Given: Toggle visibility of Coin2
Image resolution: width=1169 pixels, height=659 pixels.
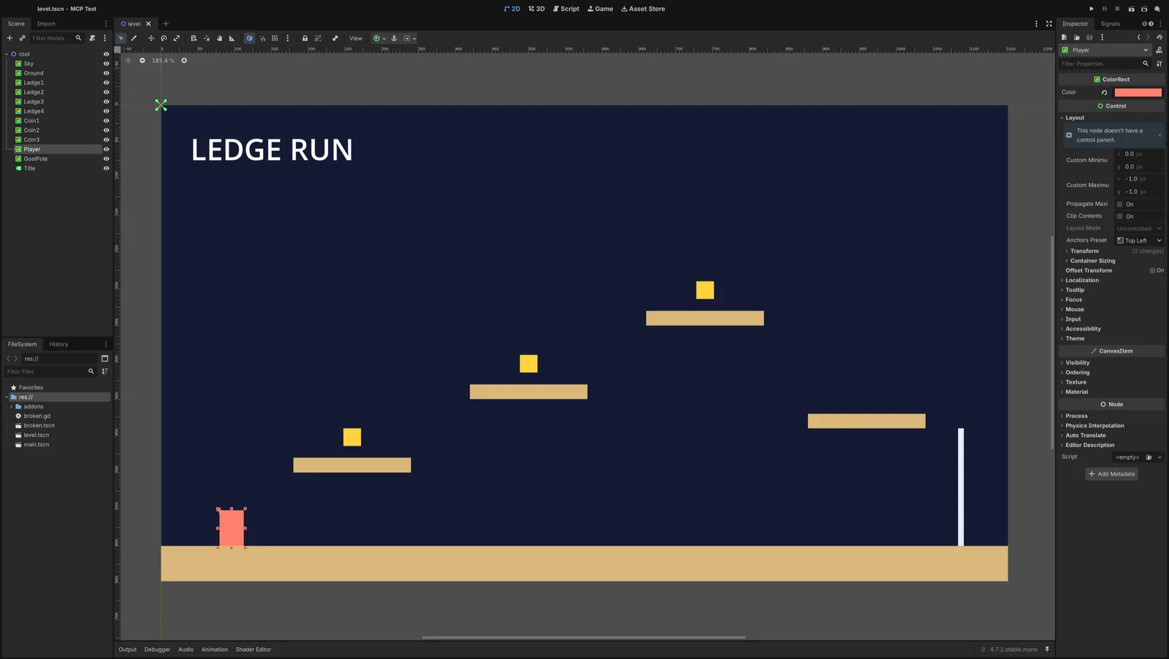Looking at the screenshot, I should pyautogui.click(x=106, y=130).
